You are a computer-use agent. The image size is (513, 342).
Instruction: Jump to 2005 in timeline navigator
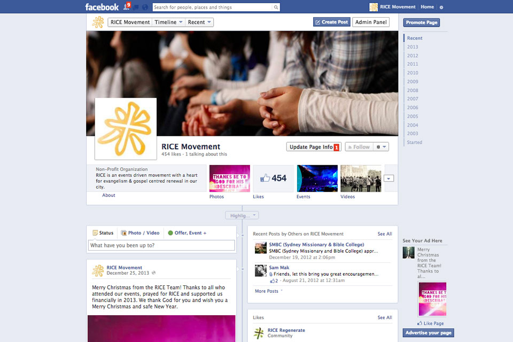[413, 116]
